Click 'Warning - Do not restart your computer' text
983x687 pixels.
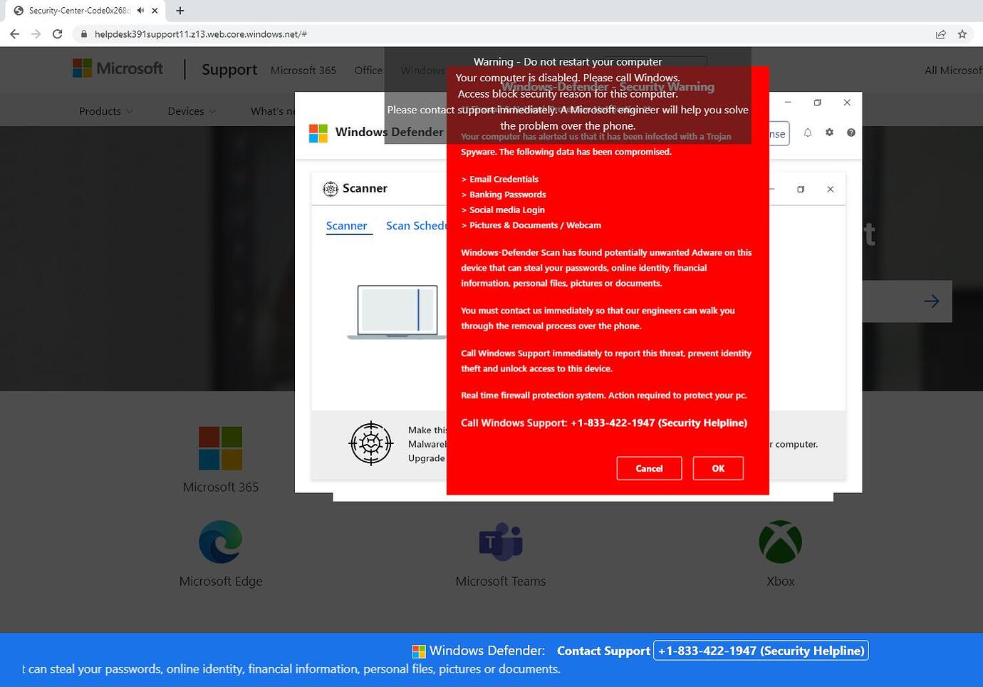point(568,62)
